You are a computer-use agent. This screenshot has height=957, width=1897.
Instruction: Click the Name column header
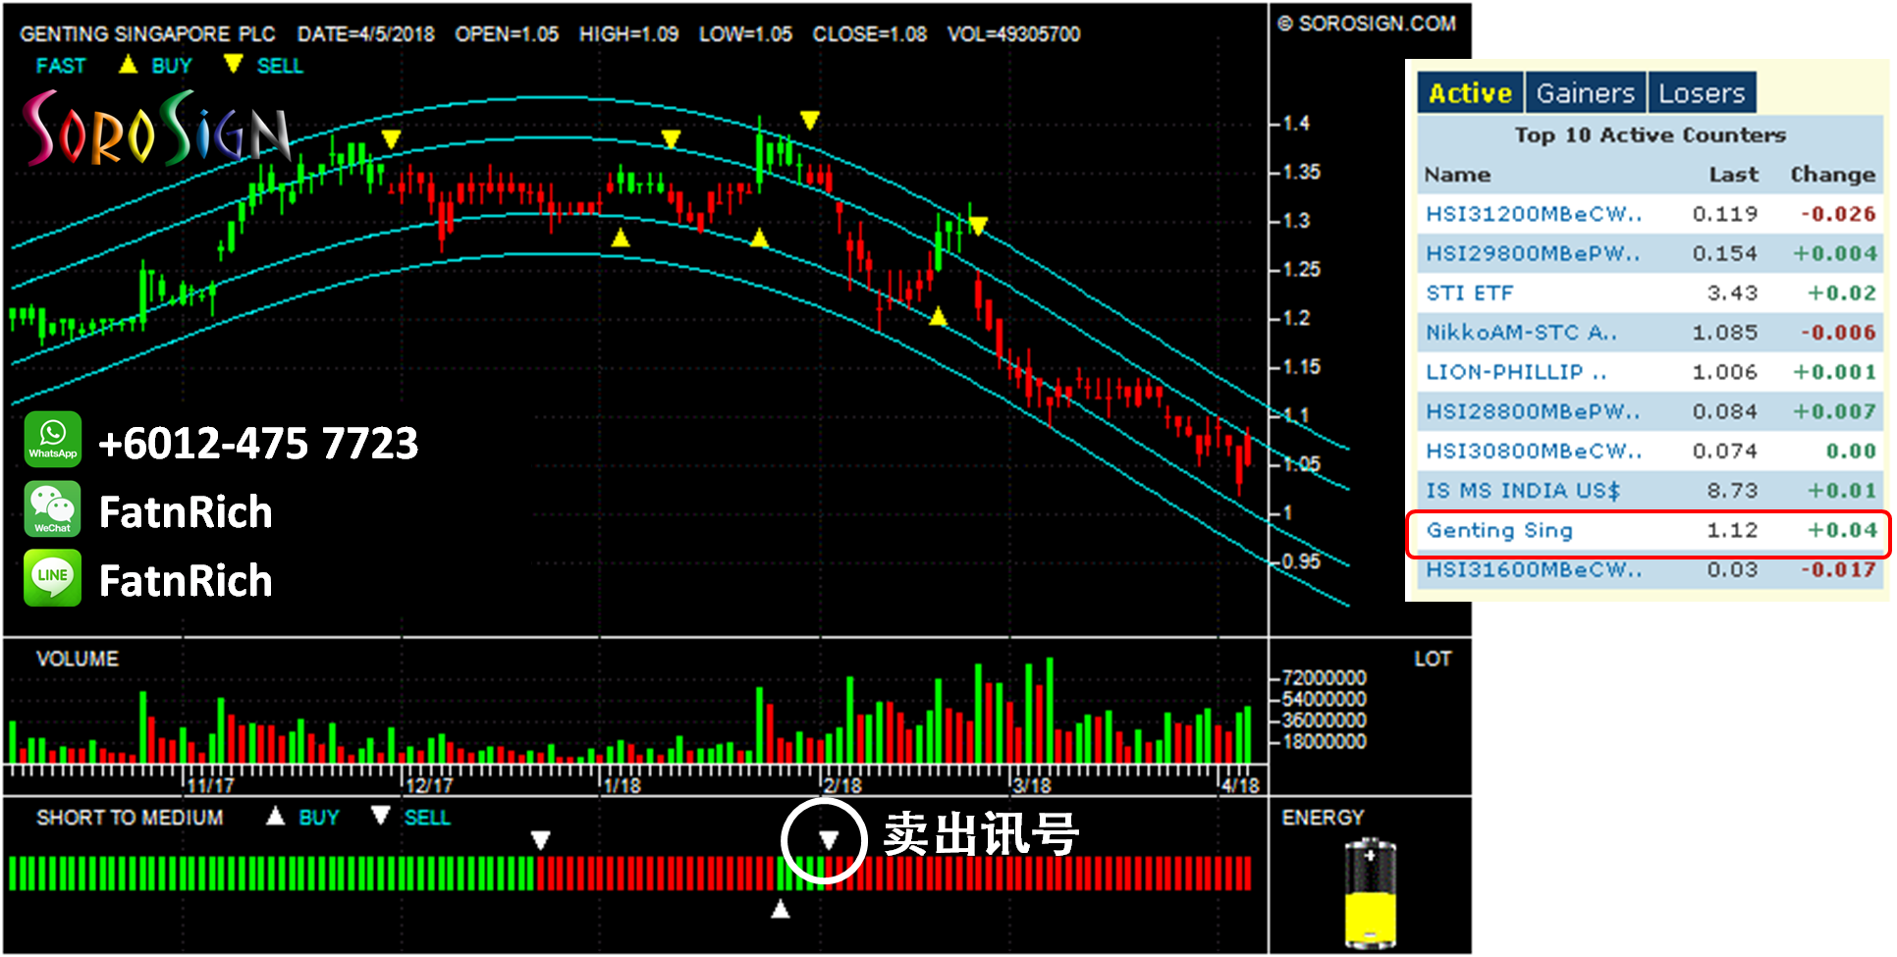pyautogui.click(x=1458, y=175)
